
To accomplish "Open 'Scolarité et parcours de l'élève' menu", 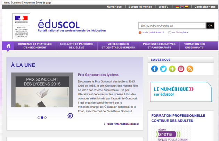I will 76,46.
